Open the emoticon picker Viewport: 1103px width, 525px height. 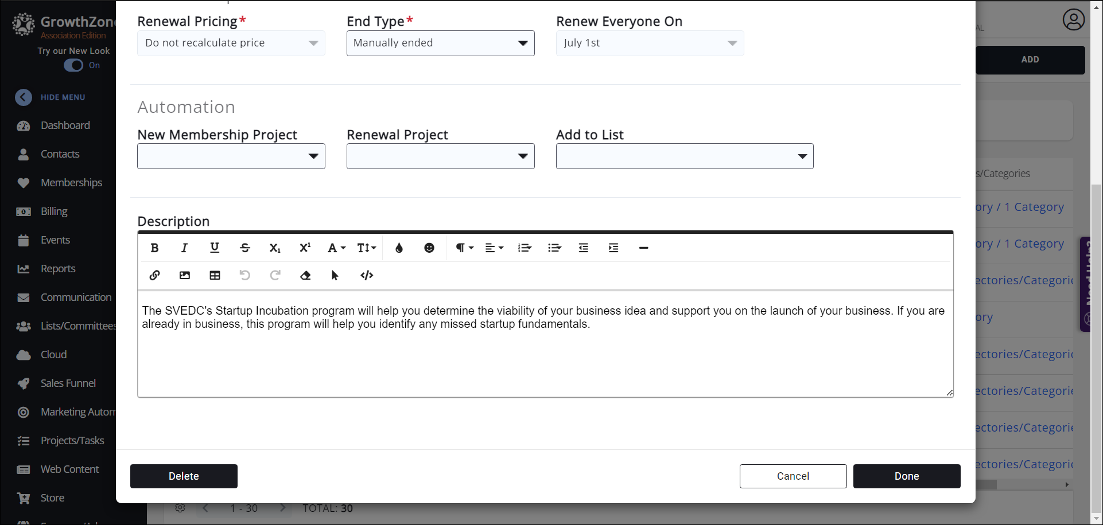tap(429, 248)
